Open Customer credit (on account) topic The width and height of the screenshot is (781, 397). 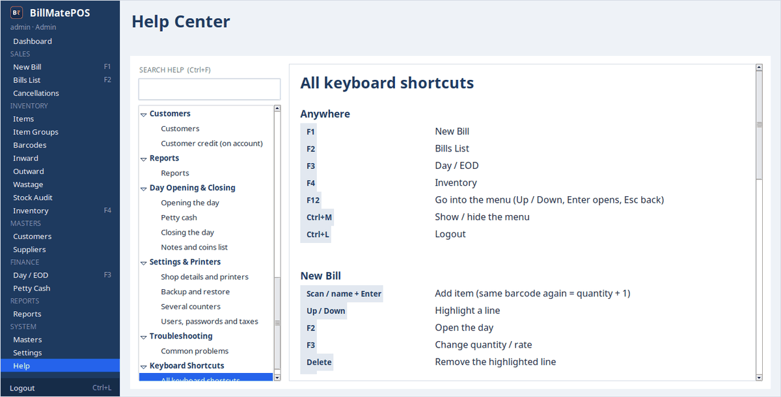coord(212,144)
